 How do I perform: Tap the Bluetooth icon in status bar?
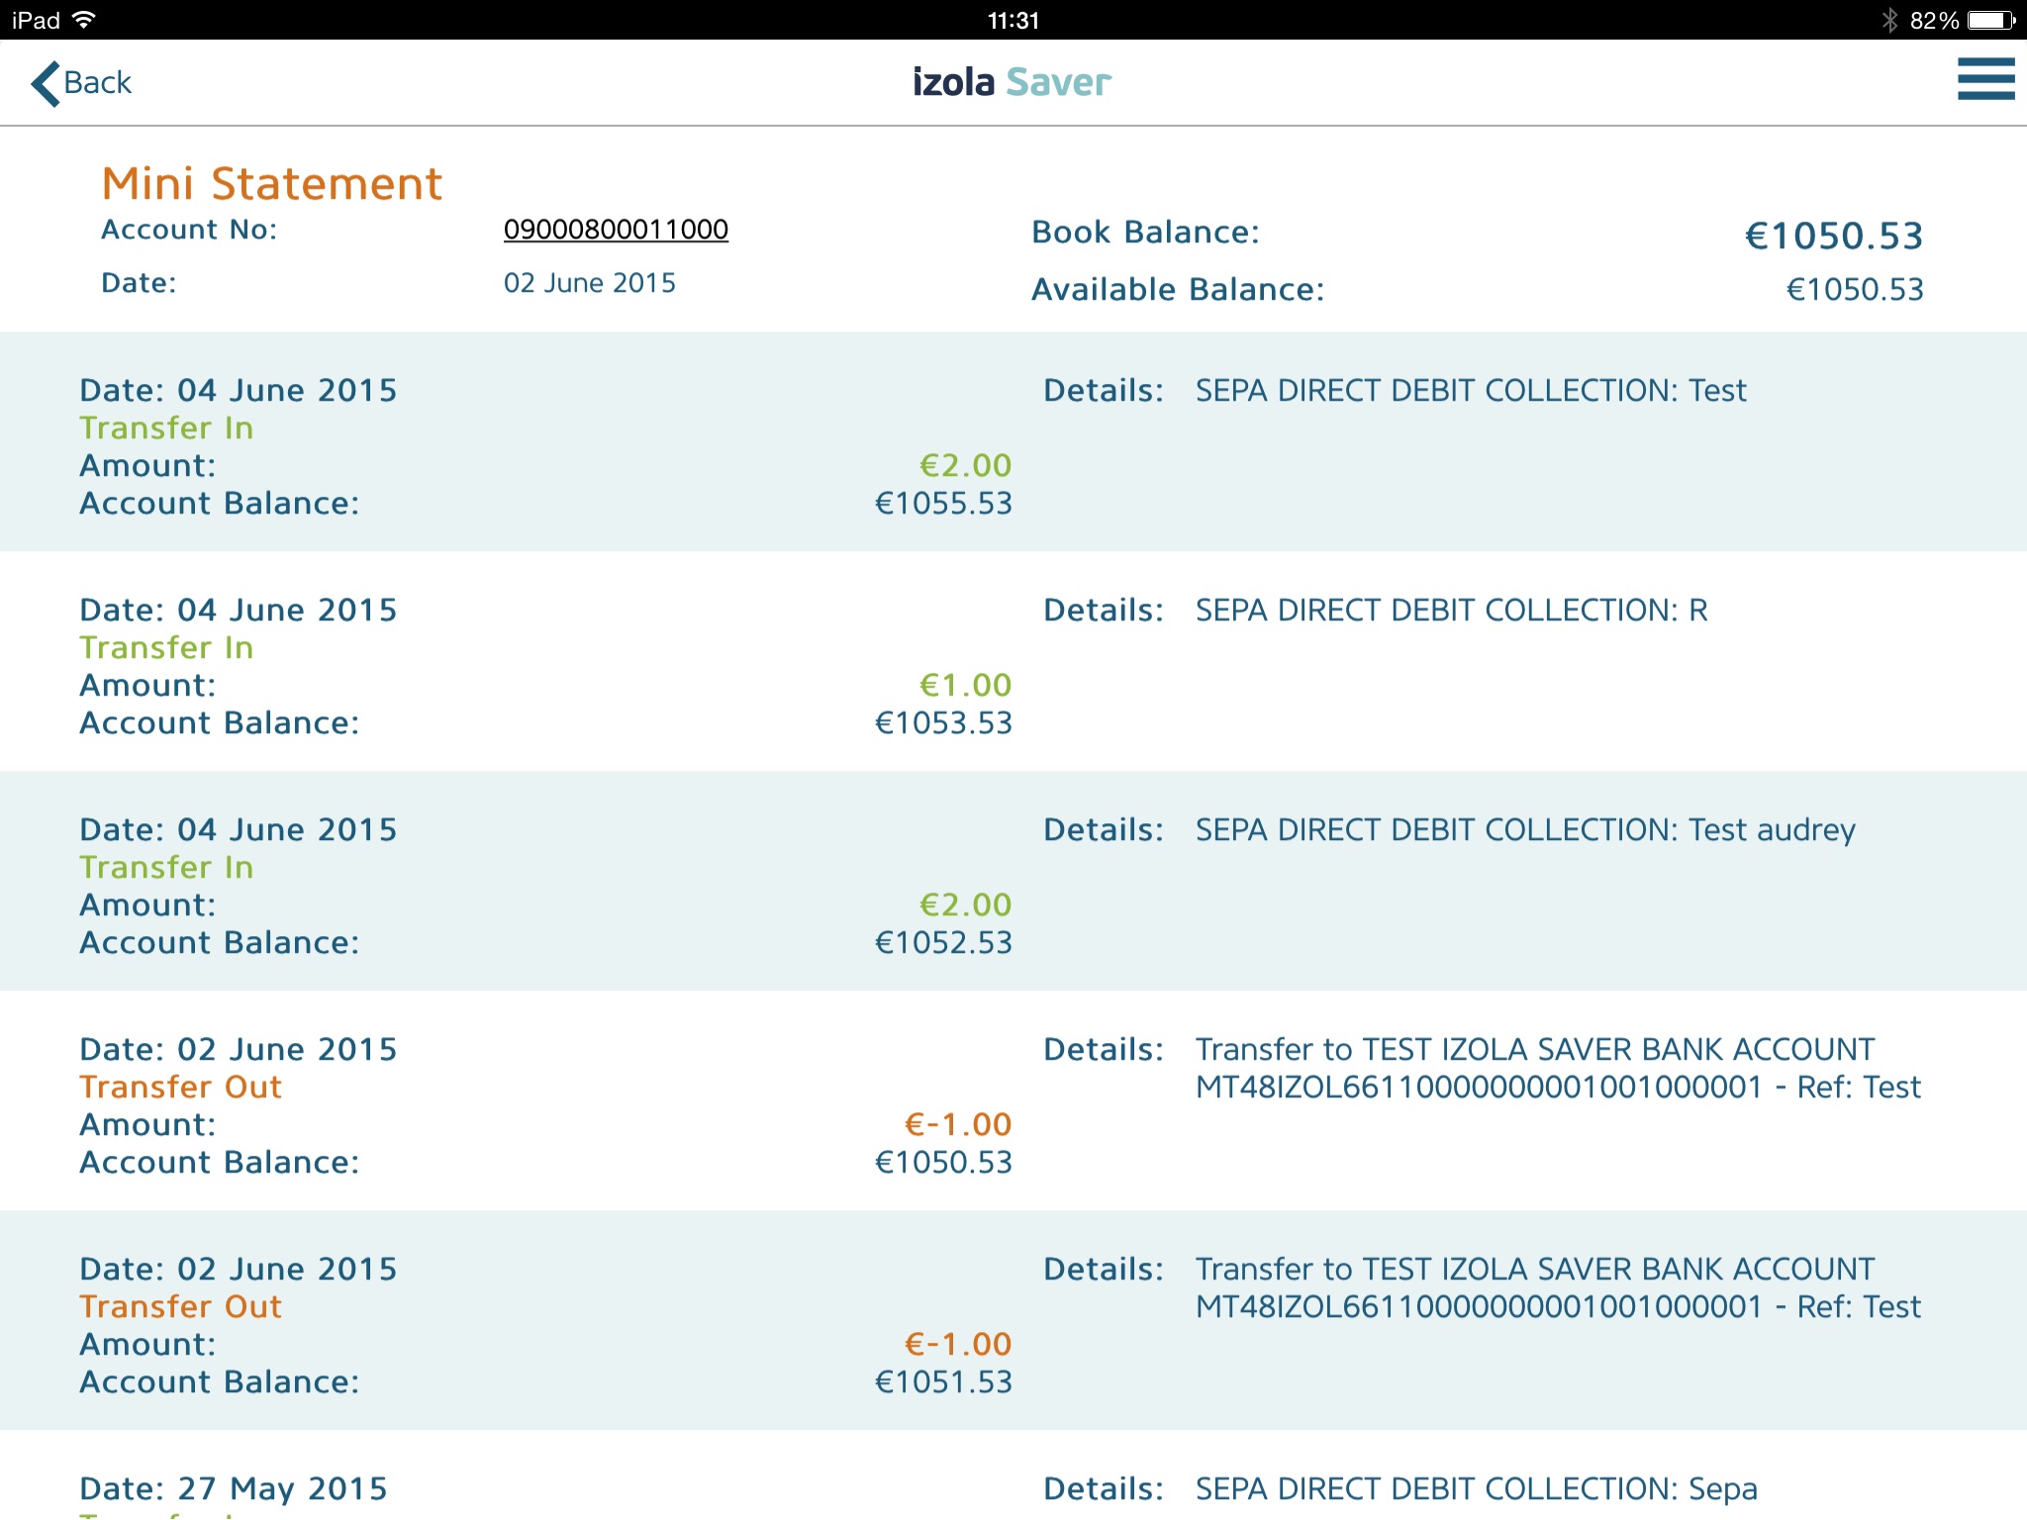pos(1889,20)
